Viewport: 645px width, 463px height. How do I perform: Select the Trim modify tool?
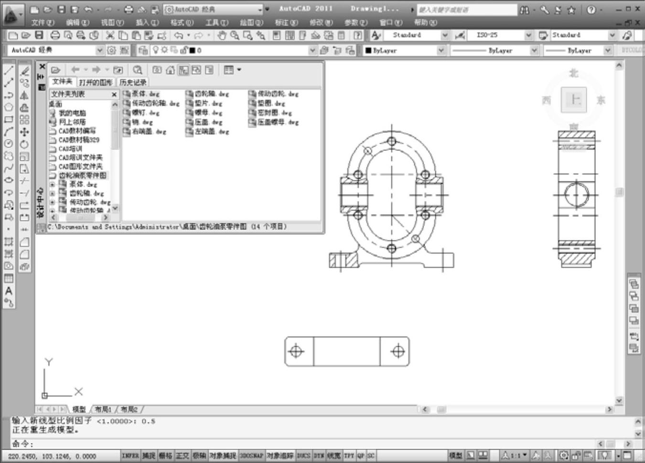[25, 180]
